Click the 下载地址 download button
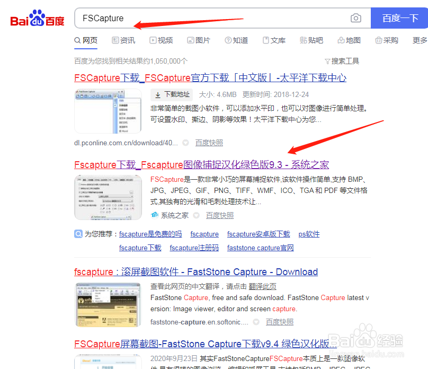The height and width of the screenshot is (369, 428). (172, 94)
